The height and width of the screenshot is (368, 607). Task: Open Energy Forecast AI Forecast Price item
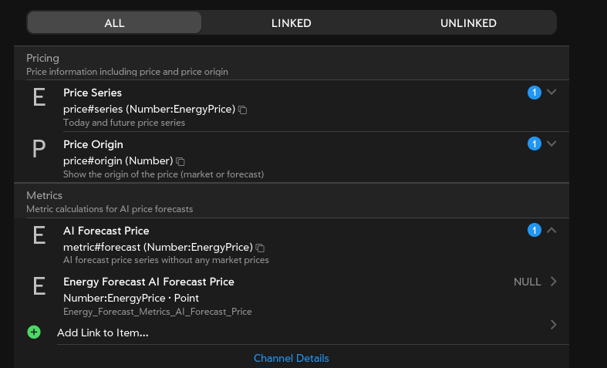pyautogui.click(x=149, y=282)
